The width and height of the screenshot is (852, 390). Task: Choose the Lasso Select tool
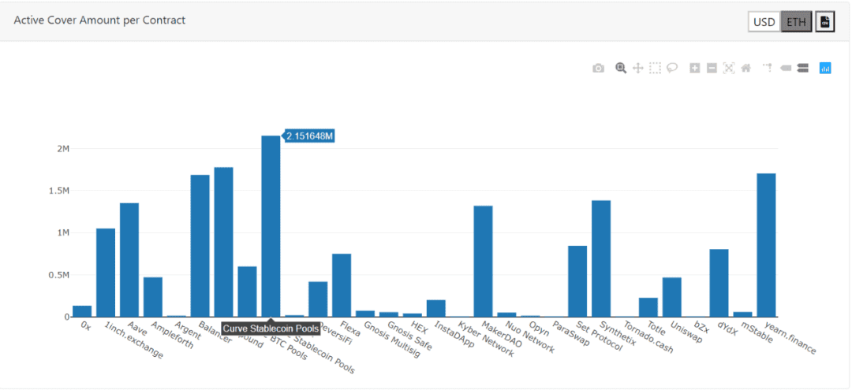pos(672,68)
